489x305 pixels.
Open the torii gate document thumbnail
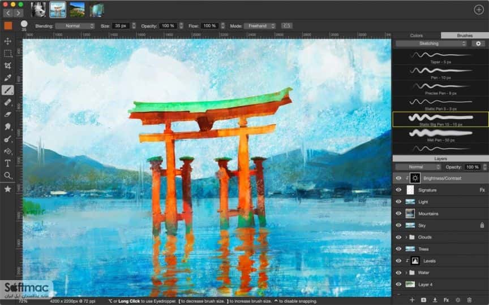pyautogui.click(x=58, y=10)
